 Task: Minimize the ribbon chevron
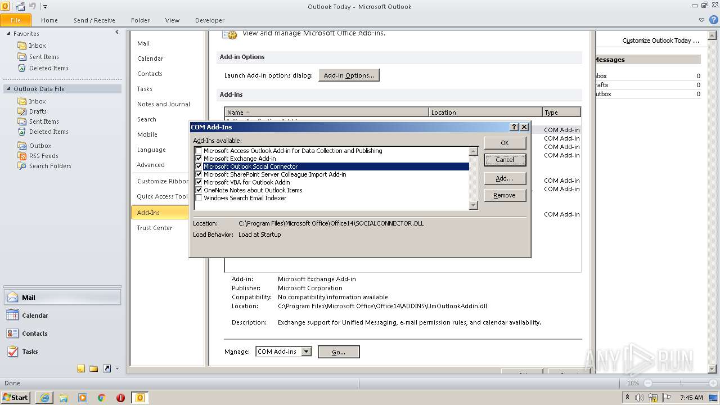point(701,20)
